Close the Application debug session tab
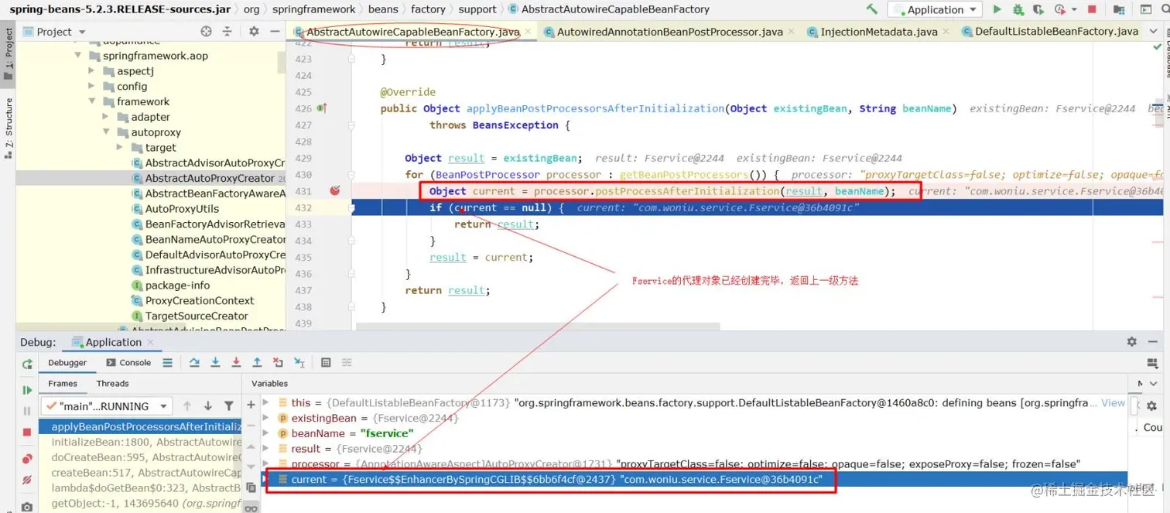This screenshot has height=513, width=1170. point(150,342)
